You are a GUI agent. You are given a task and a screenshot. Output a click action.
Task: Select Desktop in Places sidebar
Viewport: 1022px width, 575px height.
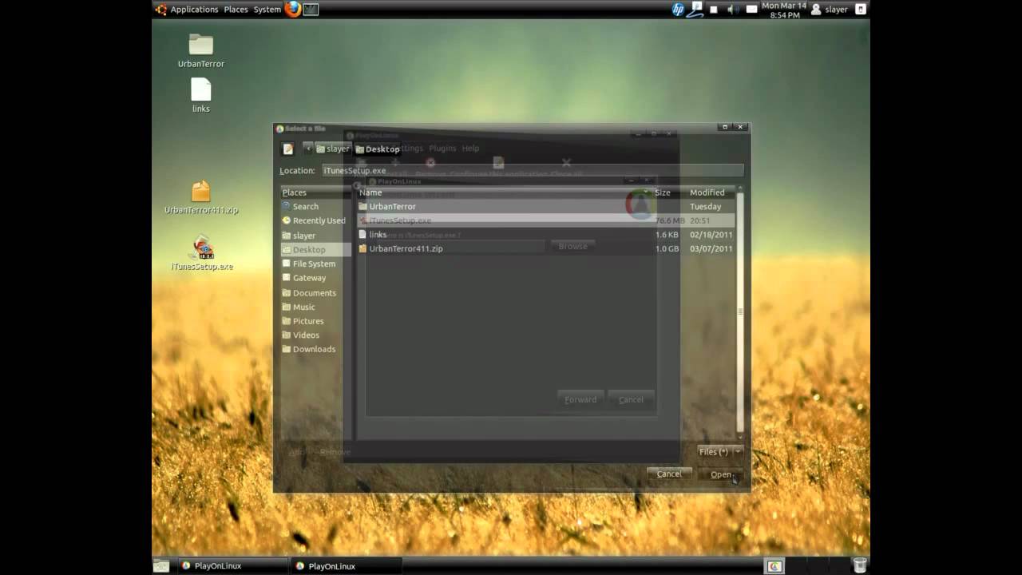point(315,249)
